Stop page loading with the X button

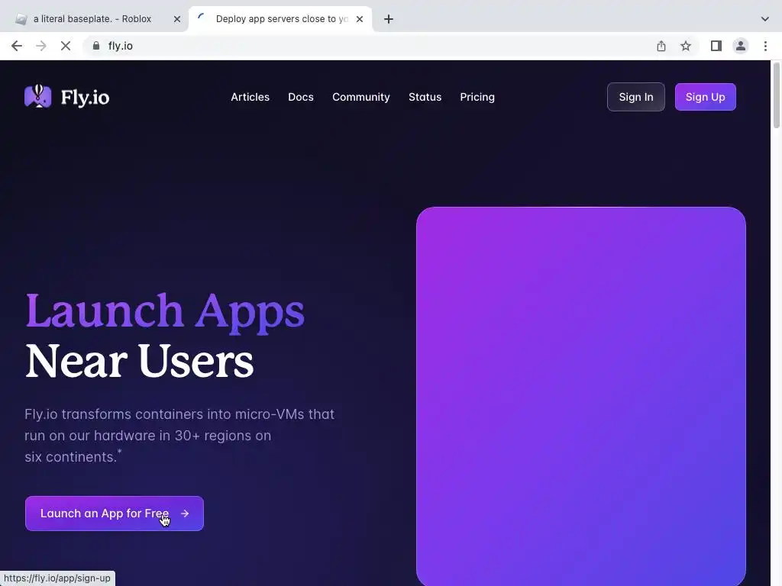66,46
